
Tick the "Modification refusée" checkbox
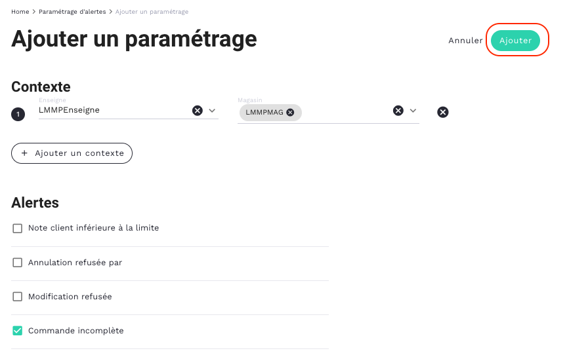click(x=18, y=297)
